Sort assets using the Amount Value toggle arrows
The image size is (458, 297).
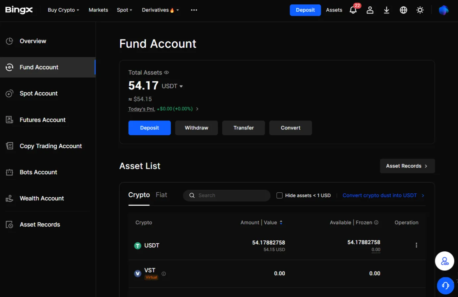pyautogui.click(x=281, y=222)
